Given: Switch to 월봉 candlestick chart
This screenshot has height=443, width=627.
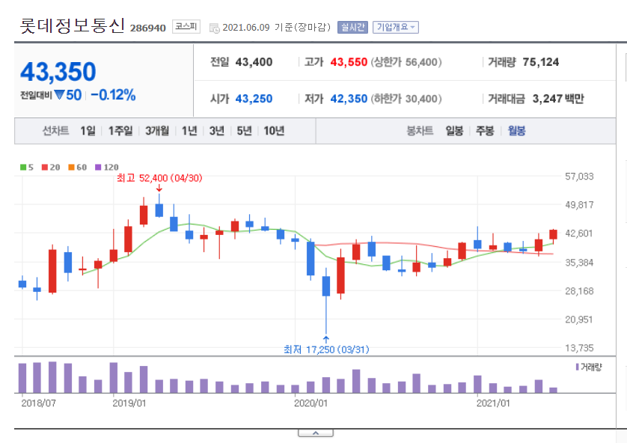Looking at the screenshot, I should 516,131.
